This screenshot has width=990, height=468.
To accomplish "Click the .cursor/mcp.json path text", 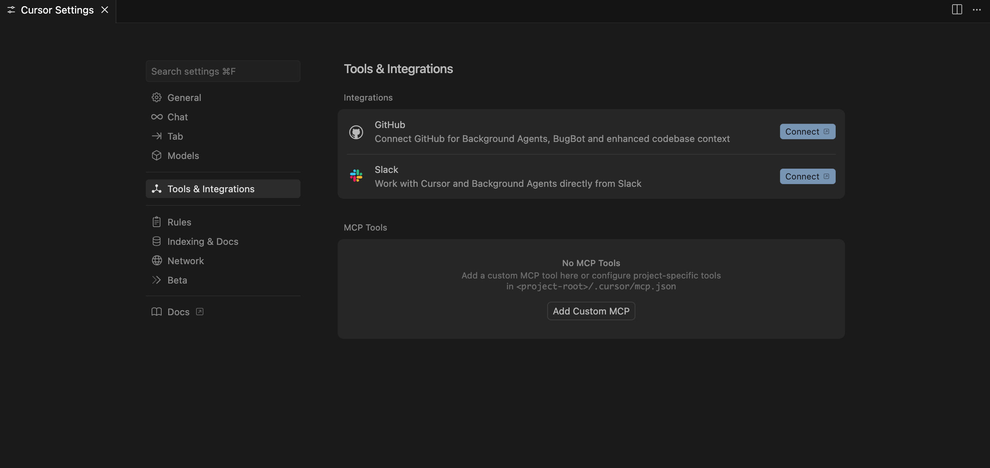I will [596, 286].
